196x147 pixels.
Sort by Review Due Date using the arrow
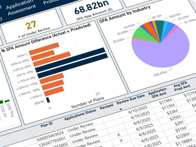[x=121, y=109]
